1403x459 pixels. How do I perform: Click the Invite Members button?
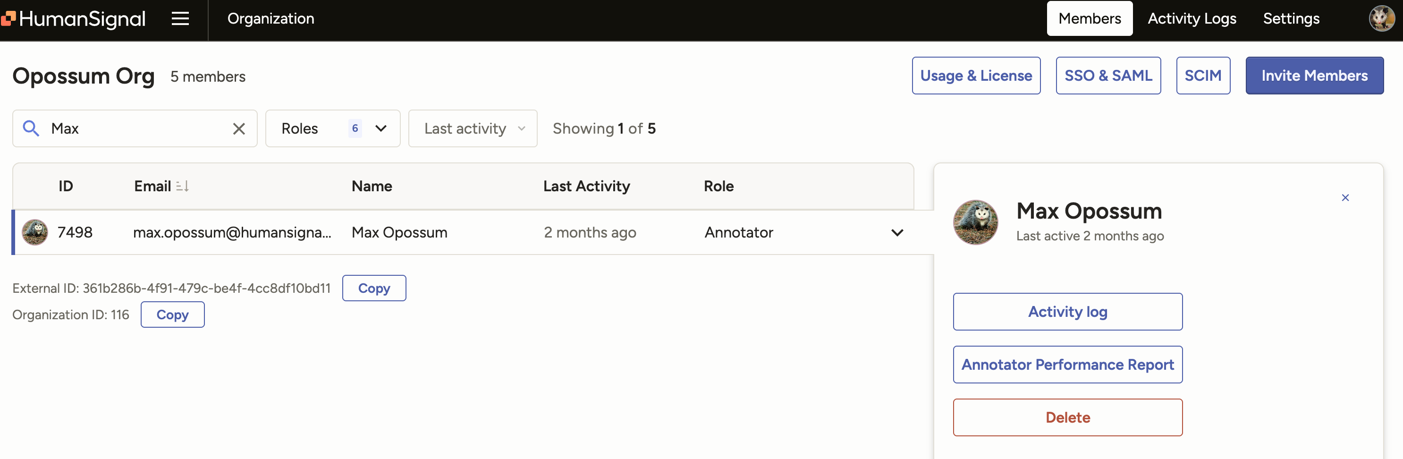(1314, 75)
